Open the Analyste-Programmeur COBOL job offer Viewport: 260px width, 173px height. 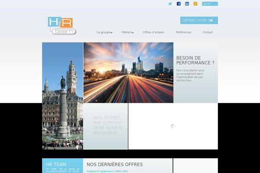tap(107, 171)
